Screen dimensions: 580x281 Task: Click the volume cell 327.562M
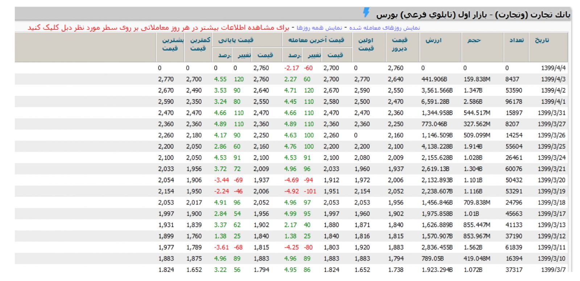(x=477, y=124)
